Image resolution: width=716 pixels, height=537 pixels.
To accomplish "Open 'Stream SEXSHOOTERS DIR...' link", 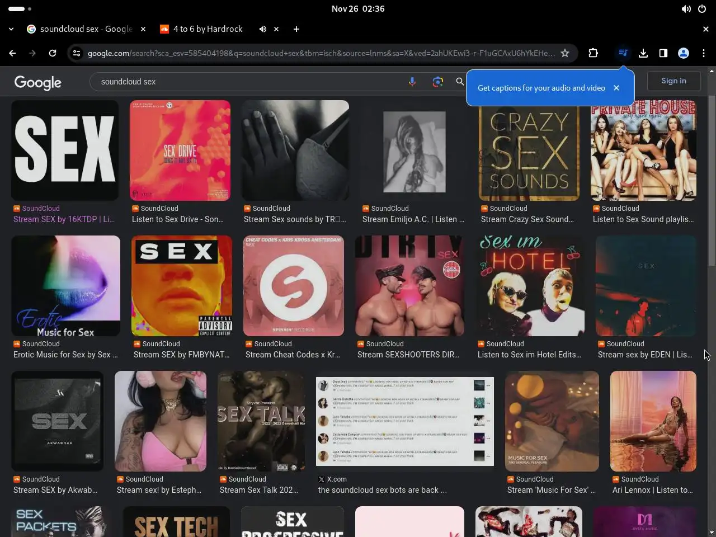I will 408,355.
